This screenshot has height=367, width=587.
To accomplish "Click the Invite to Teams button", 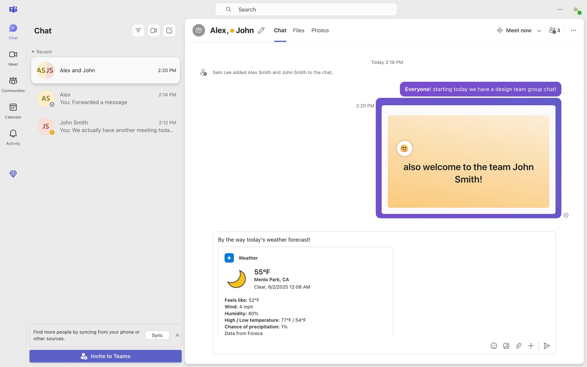I will tap(105, 356).
